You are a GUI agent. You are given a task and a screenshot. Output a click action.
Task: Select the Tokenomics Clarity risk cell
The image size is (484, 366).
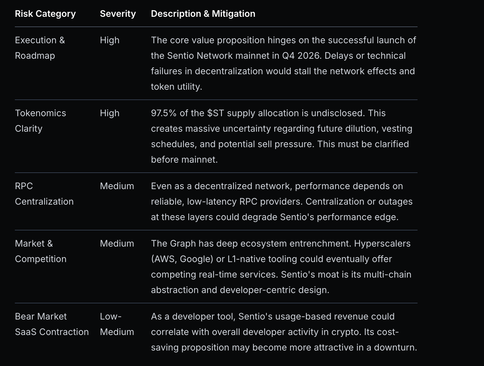tap(40, 121)
